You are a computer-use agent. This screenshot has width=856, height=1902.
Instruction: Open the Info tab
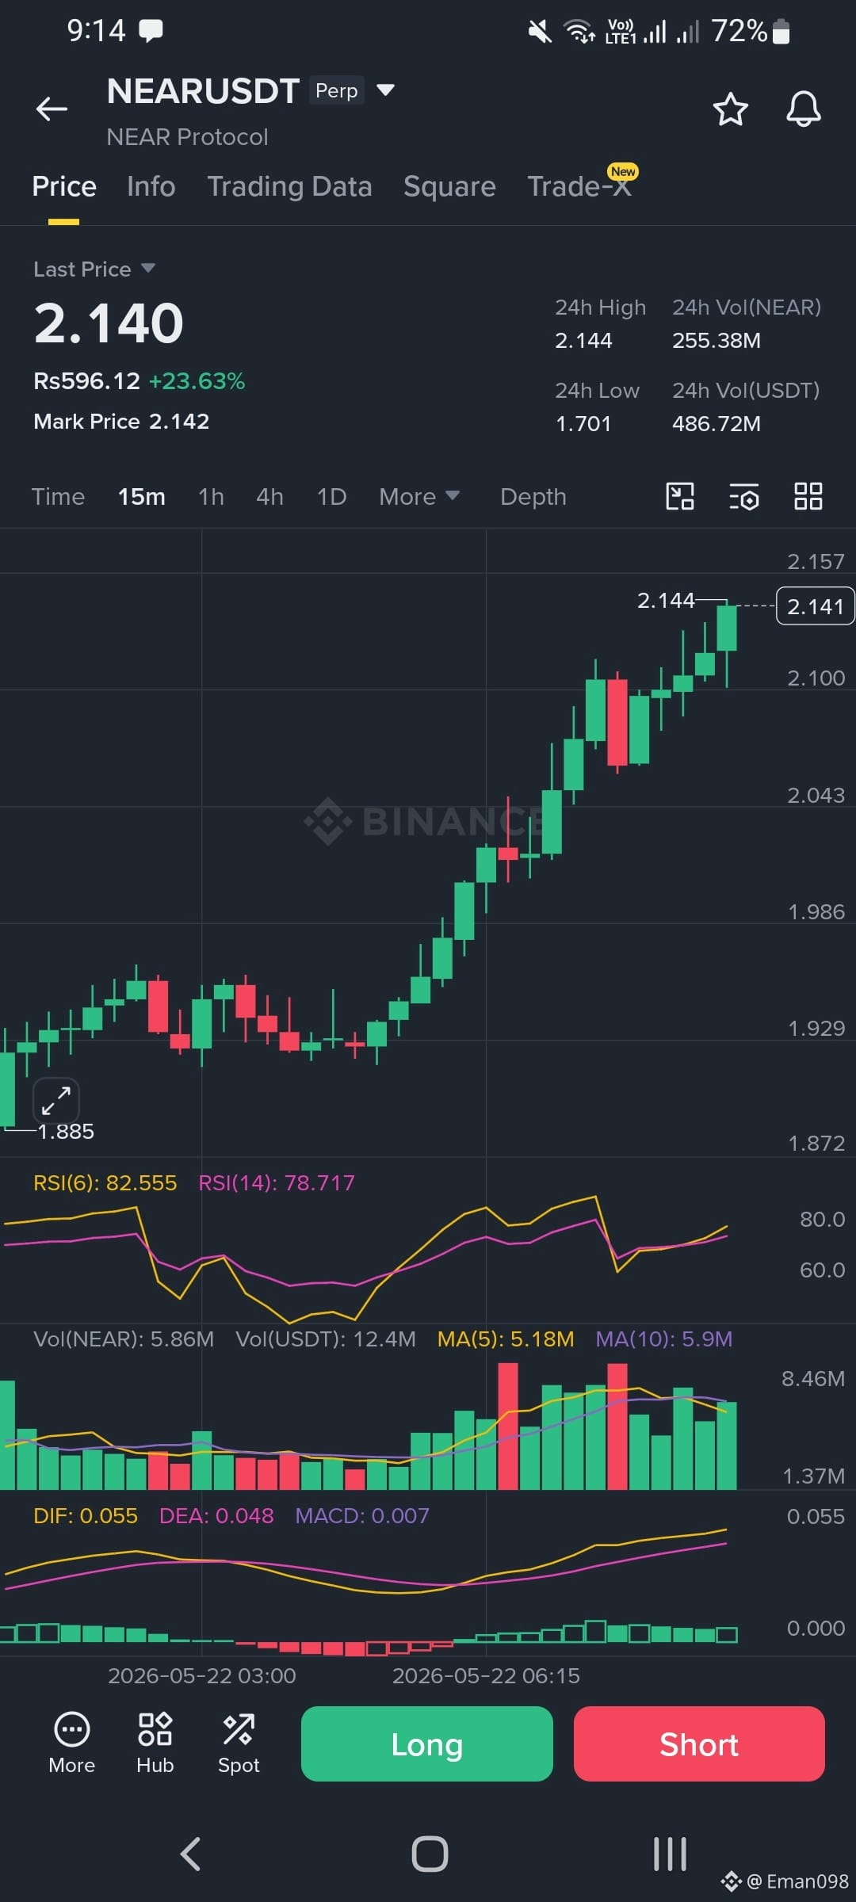tap(151, 187)
